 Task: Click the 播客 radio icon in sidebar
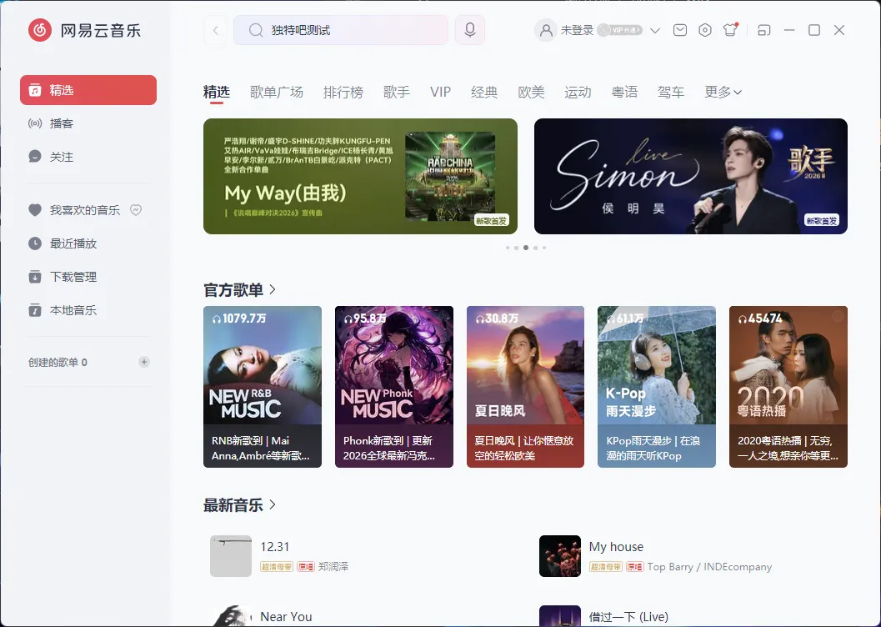(x=35, y=123)
